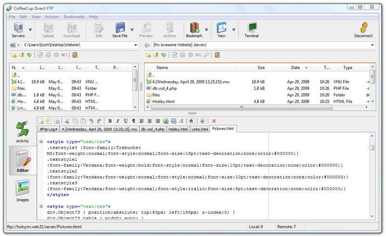
Task: Undo last edit in editor
Action: click(x=91, y=121)
